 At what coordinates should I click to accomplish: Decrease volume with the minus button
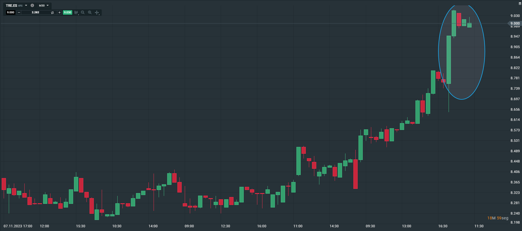point(19,12)
